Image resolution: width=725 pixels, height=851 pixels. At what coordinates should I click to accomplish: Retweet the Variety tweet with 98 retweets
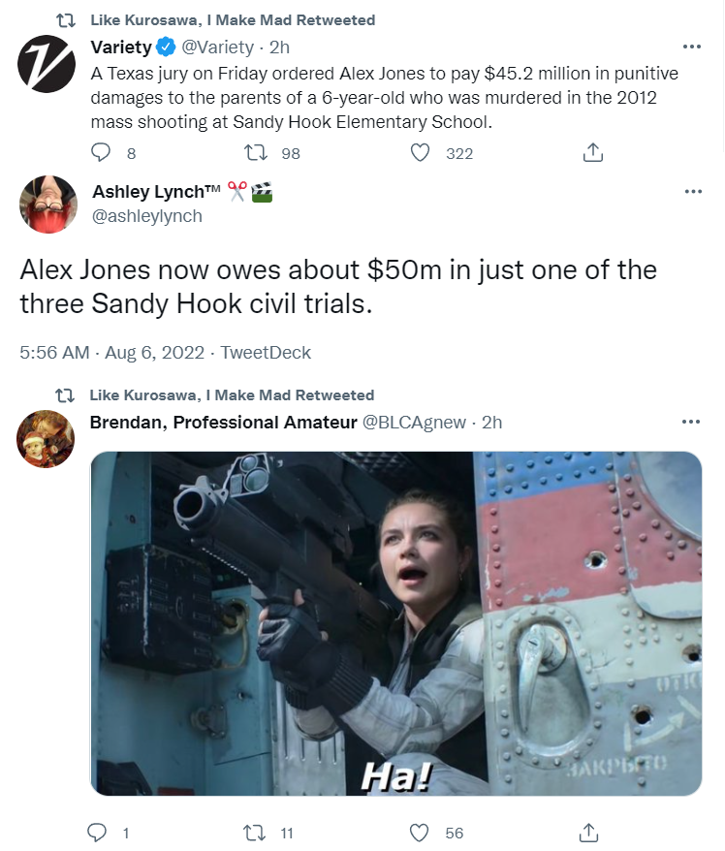255,152
